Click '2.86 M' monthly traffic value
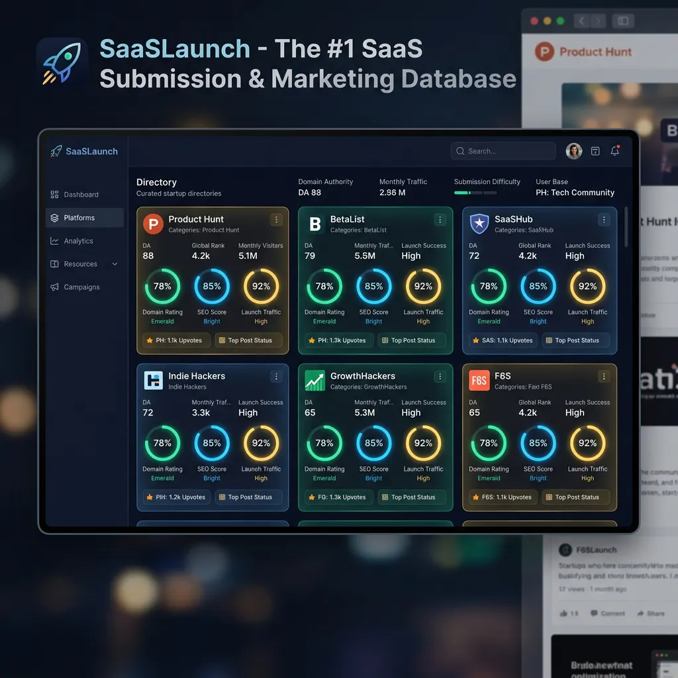Viewport: 678px width, 678px height. [392, 193]
